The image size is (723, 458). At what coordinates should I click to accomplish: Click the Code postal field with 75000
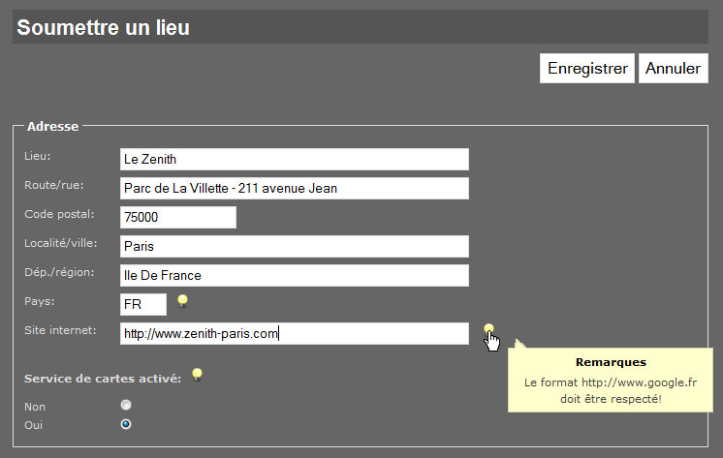(x=178, y=218)
